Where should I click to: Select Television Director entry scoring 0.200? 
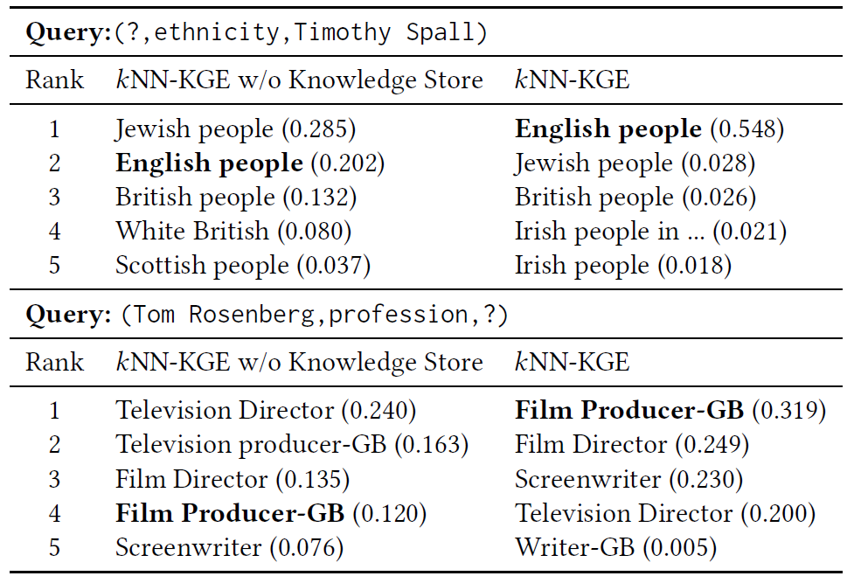pos(664,514)
